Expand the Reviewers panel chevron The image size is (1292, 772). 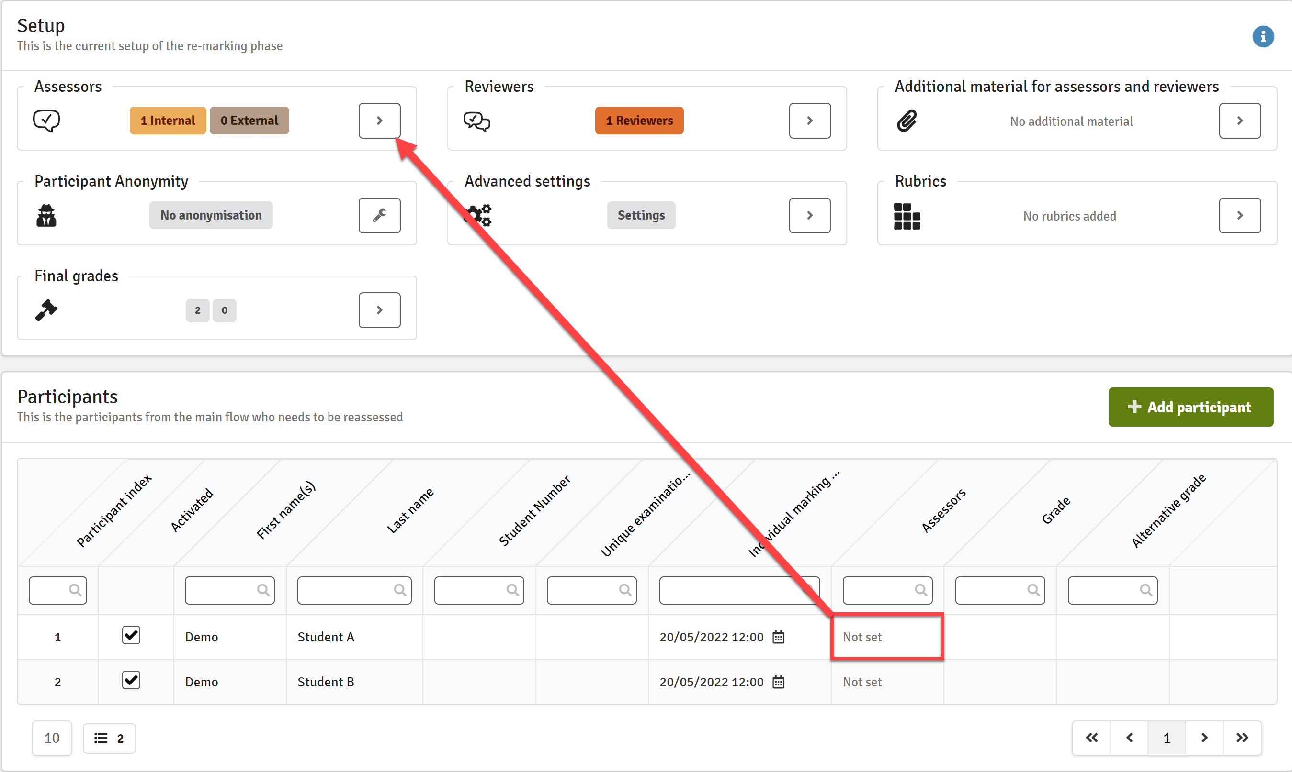click(x=809, y=120)
